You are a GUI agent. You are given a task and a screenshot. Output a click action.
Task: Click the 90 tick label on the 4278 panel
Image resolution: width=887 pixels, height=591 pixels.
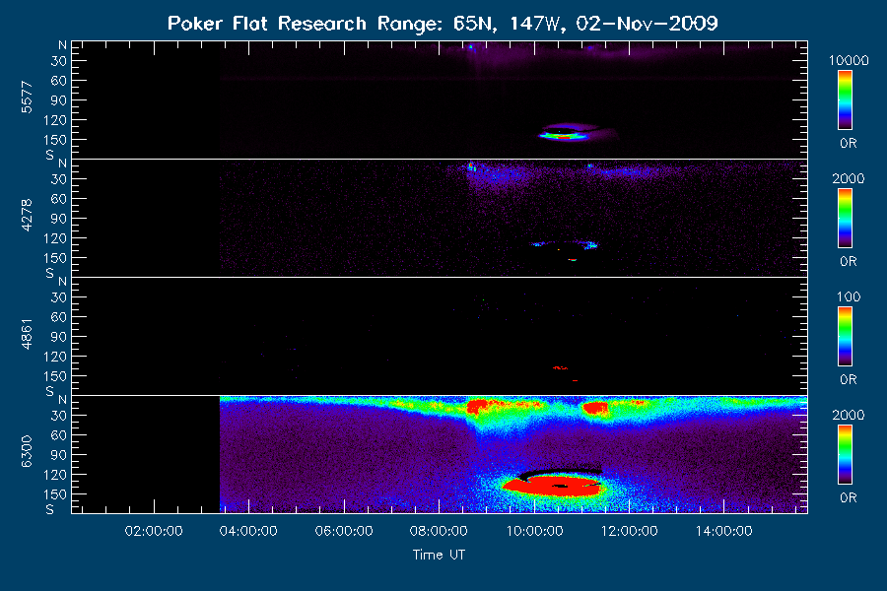point(59,219)
